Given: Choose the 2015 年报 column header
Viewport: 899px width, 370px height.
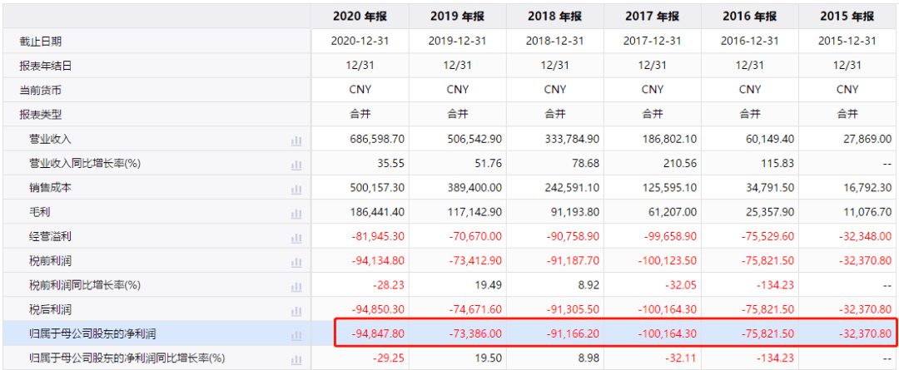Looking at the screenshot, I should tap(847, 16).
